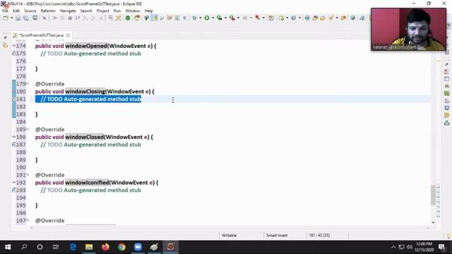Open the Source menu

(x=30, y=11)
